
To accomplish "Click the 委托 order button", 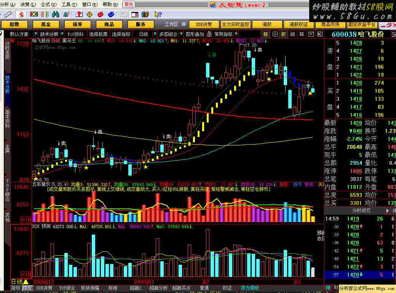I will coord(129,4).
